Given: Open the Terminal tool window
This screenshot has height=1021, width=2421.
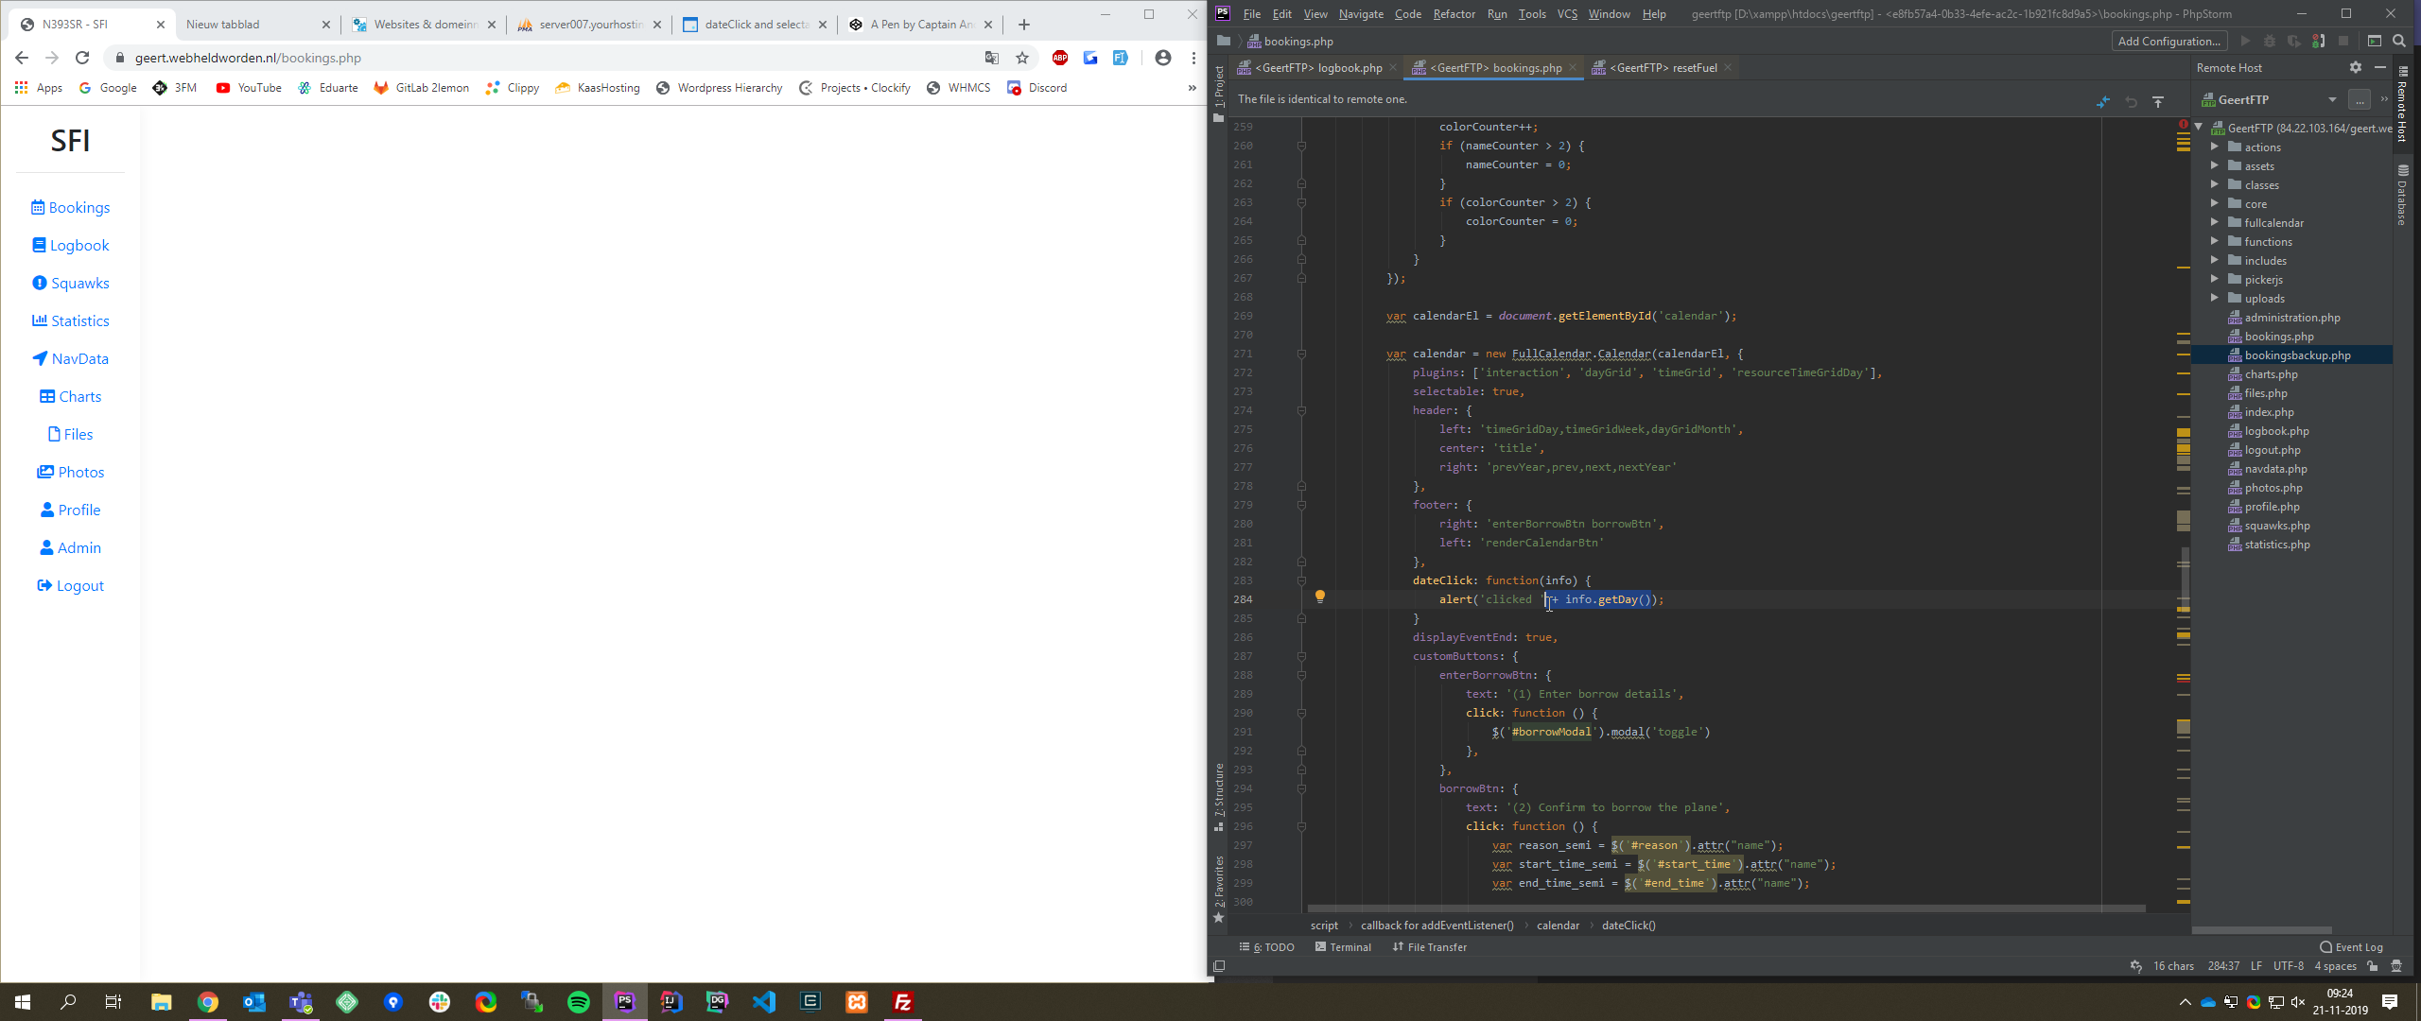Looking at the screenshot, I should tap(1343, 946).
